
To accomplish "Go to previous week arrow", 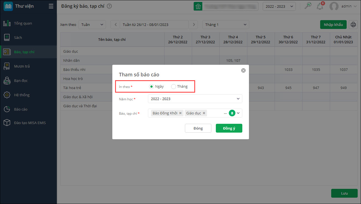I will 115,25.
